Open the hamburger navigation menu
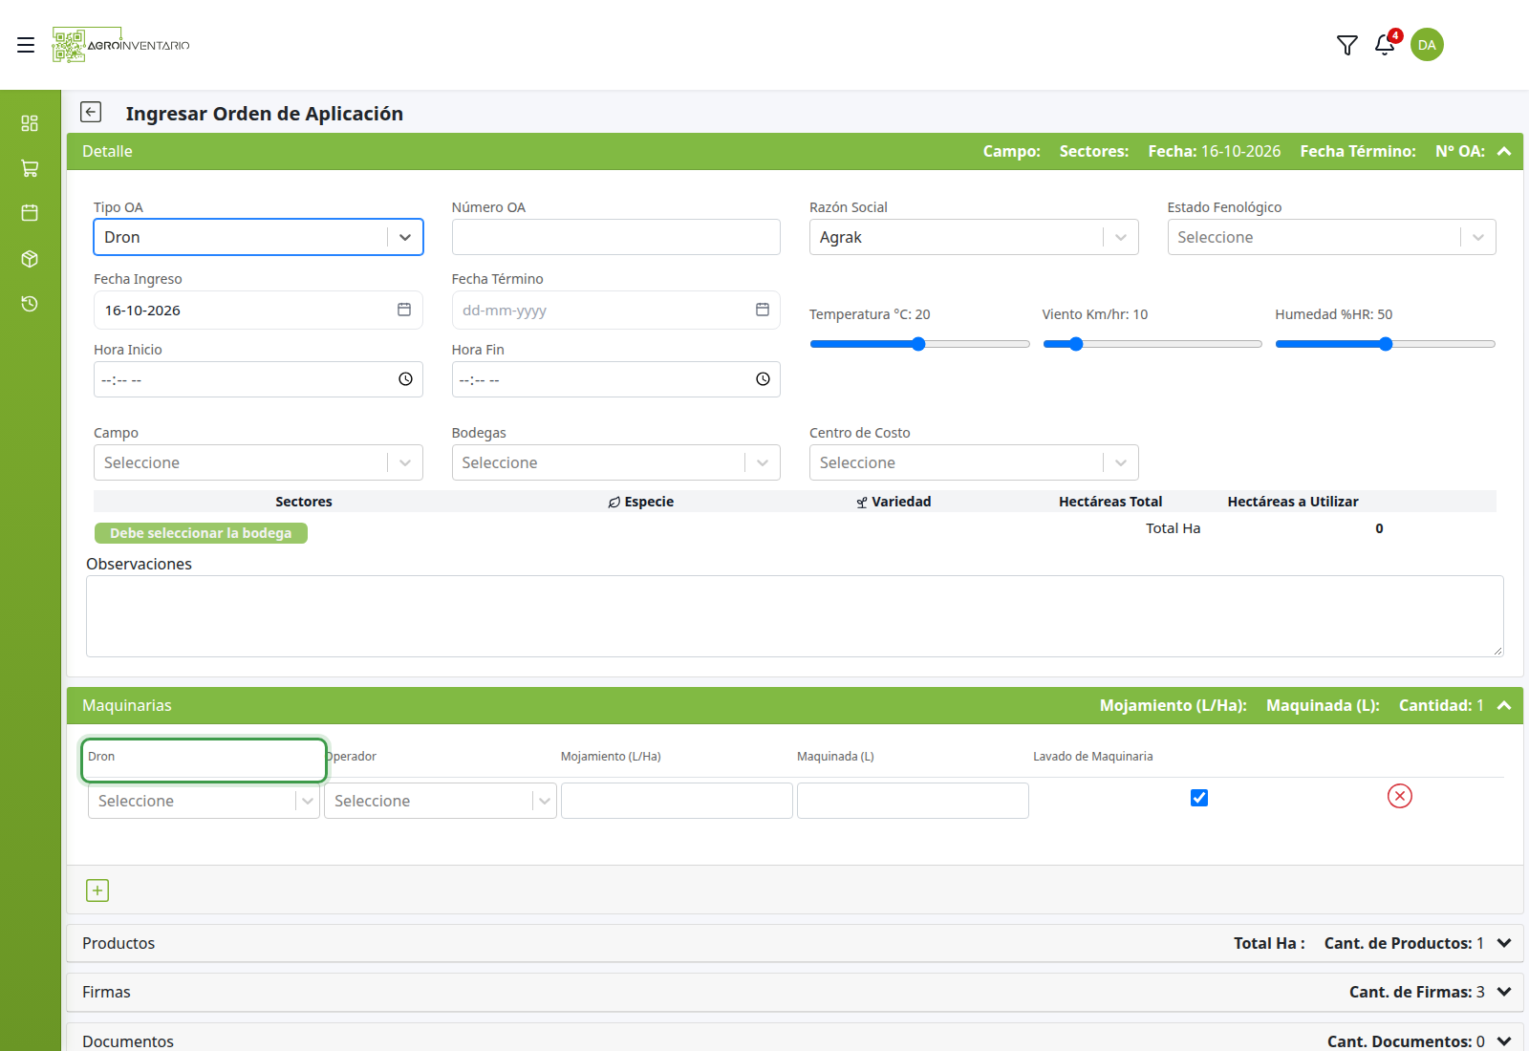 pyautogui.click(x=26, y=45)
